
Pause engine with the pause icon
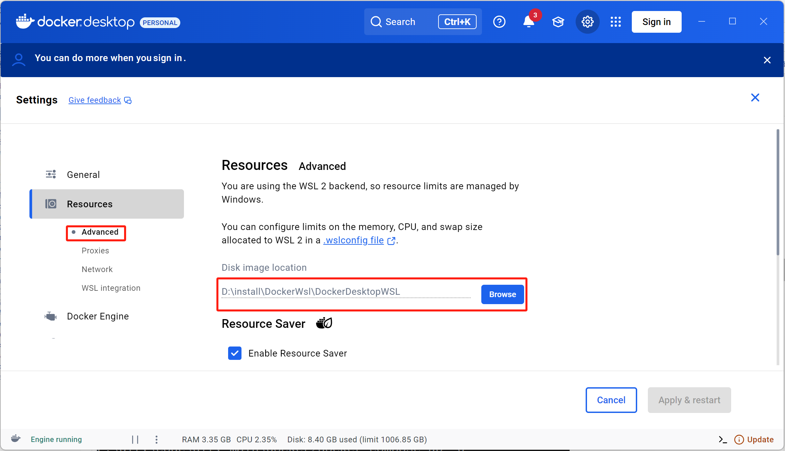click(x=135, y=440)
